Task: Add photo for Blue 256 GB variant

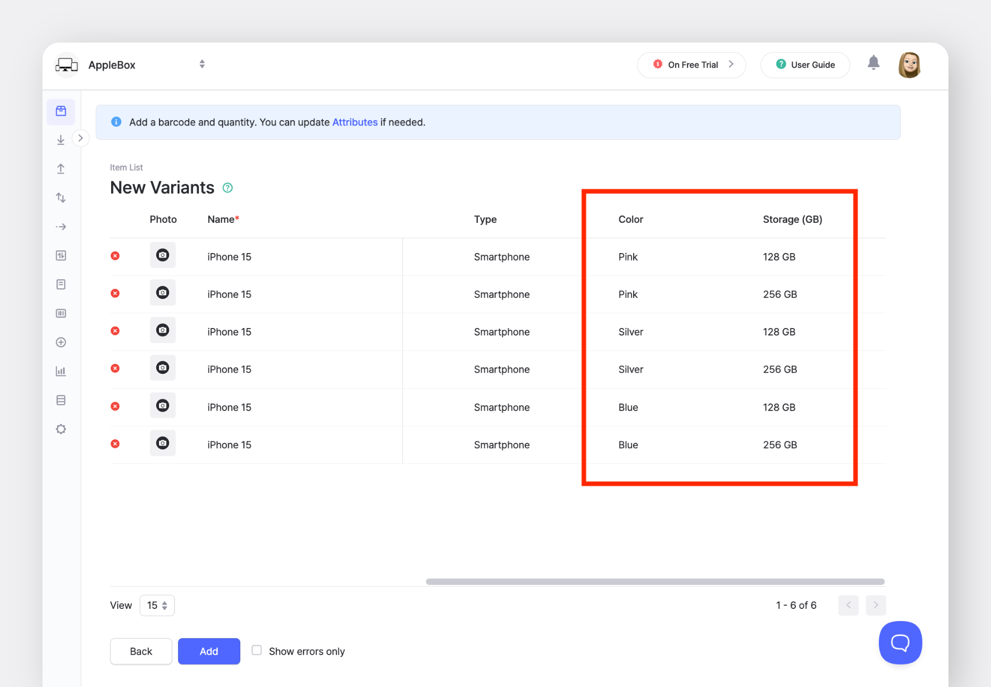Action: [163, 443]
